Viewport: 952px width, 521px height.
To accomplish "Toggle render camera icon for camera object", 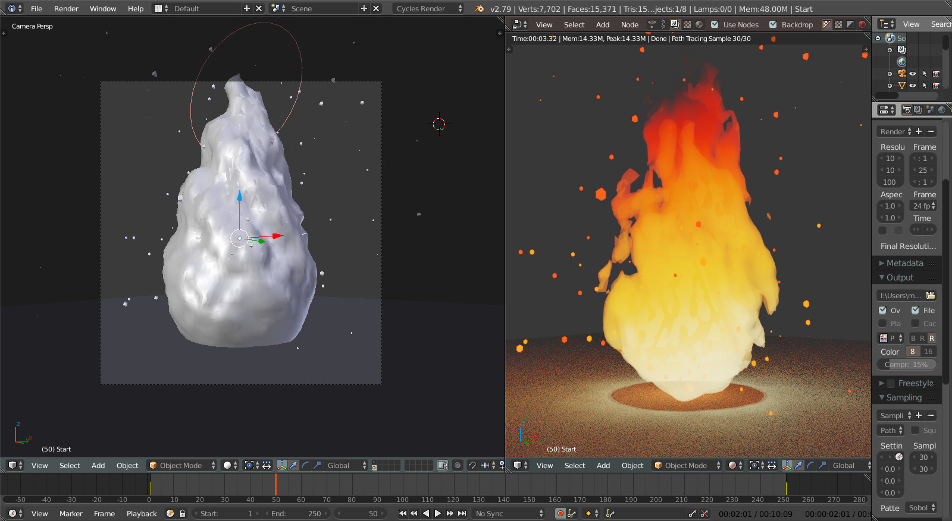I will click(x=936, y=74).
